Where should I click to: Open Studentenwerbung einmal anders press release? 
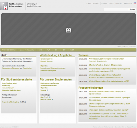pos(109,116)
